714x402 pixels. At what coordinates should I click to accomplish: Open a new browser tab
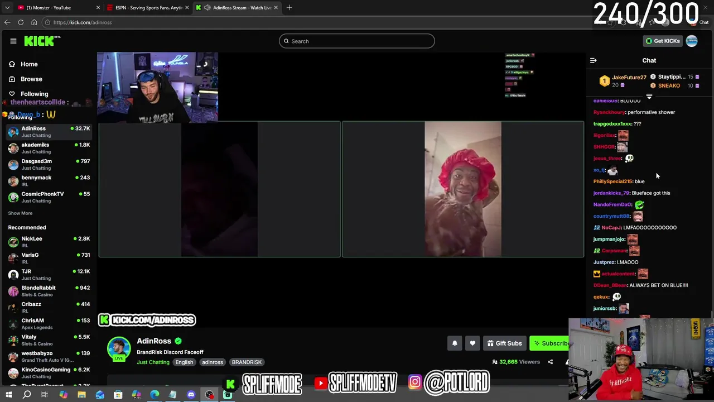click(x=289, y=7)
